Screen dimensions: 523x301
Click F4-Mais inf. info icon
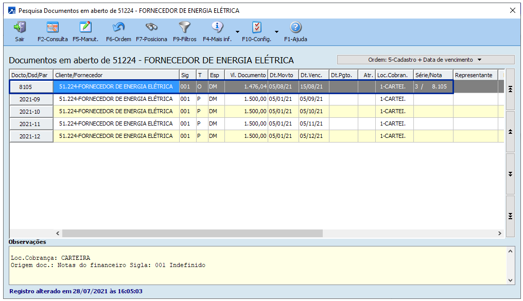[x=218, y=28]
